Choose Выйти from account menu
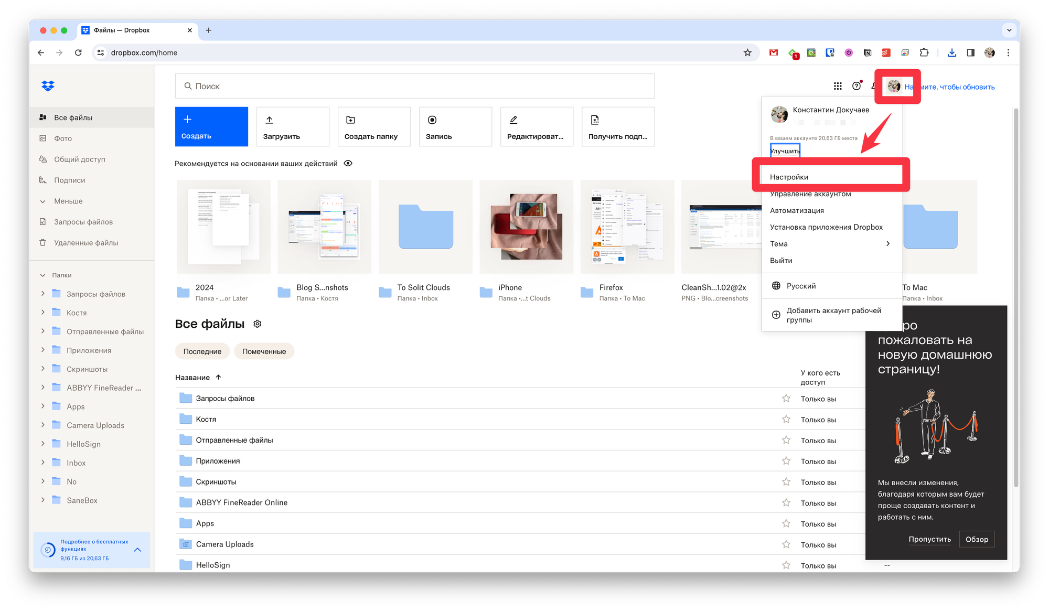This screenshot has width=1049, height=611. pyautogui.click(x=781, y=261)
